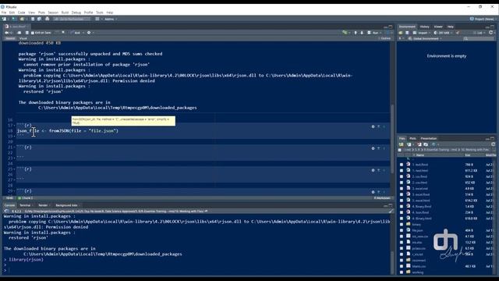Clear environment broom icon
499x281 pixels.
pos(458,33)
